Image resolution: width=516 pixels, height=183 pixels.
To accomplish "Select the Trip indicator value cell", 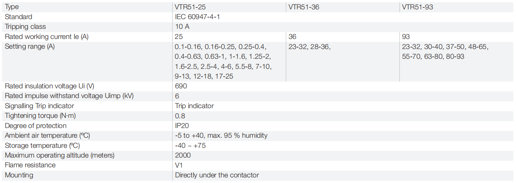I will click(194, 106).
